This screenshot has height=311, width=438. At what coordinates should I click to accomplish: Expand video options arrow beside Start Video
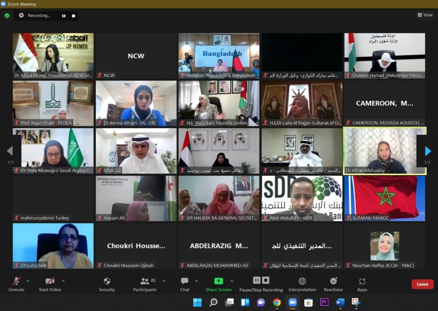click(63, 281)
